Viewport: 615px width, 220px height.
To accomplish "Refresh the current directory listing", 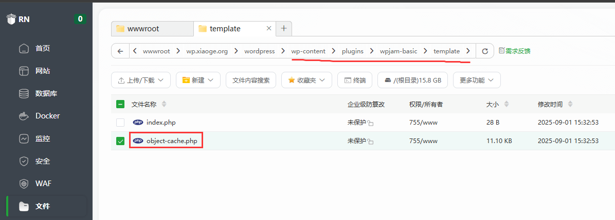I will [484, 51].
